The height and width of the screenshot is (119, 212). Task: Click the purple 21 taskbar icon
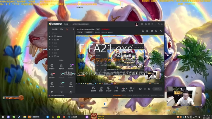click(x=87, y=117)
